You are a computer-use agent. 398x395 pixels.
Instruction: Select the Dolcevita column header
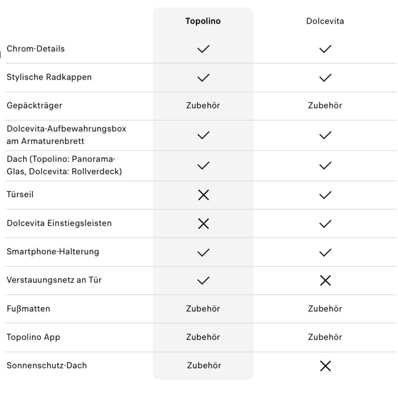pyautogui.click(x=325, y=21)
